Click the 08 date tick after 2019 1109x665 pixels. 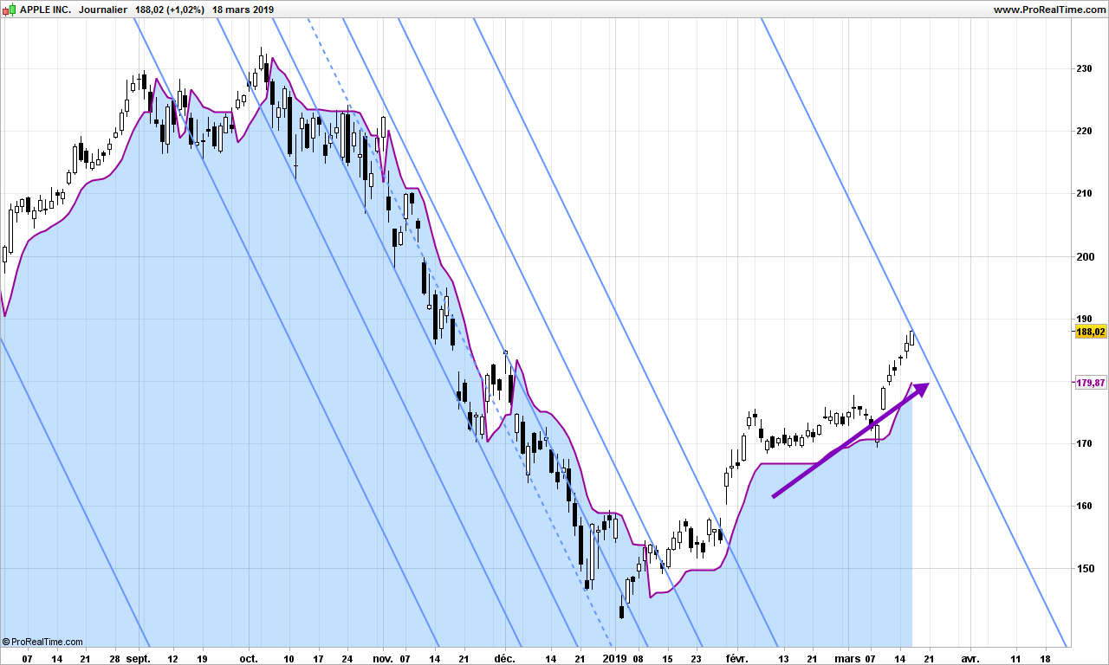tap(639, 658)
